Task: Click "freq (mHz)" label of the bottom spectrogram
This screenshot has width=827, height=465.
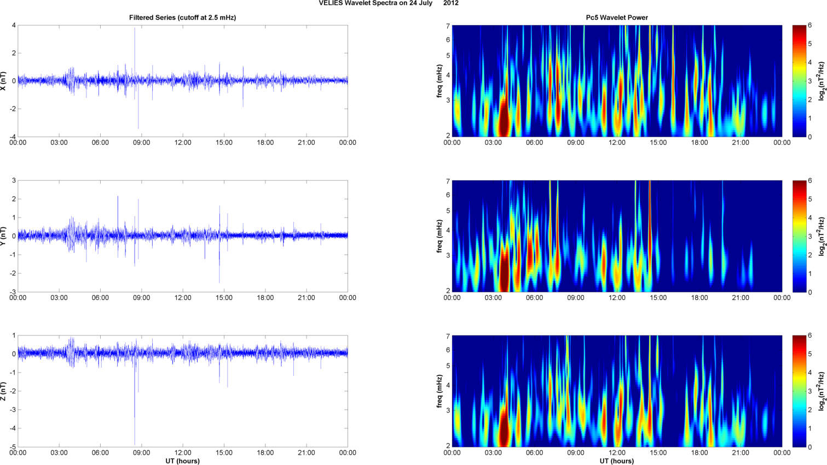Action: click(439, 391)
